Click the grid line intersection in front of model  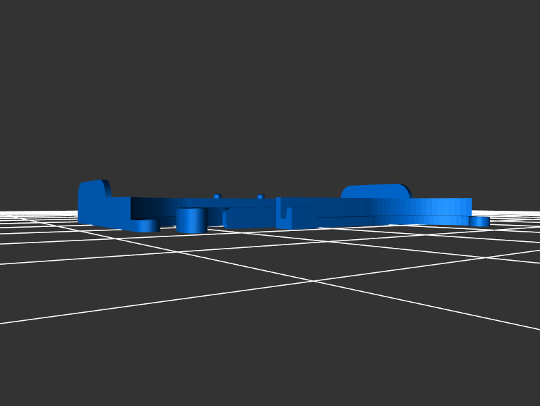coord(313,281)
